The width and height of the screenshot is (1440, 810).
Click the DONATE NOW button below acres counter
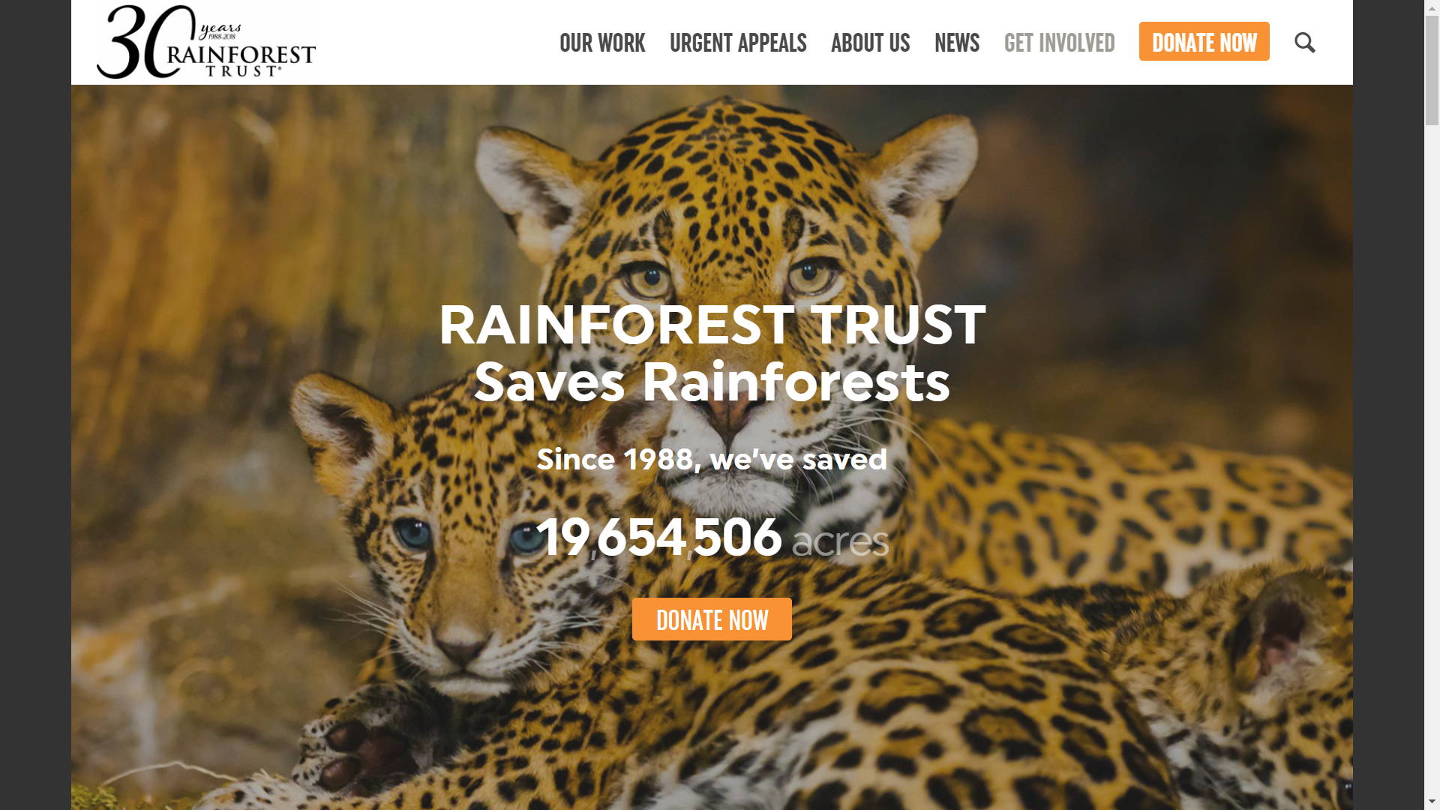pos(712,619)
